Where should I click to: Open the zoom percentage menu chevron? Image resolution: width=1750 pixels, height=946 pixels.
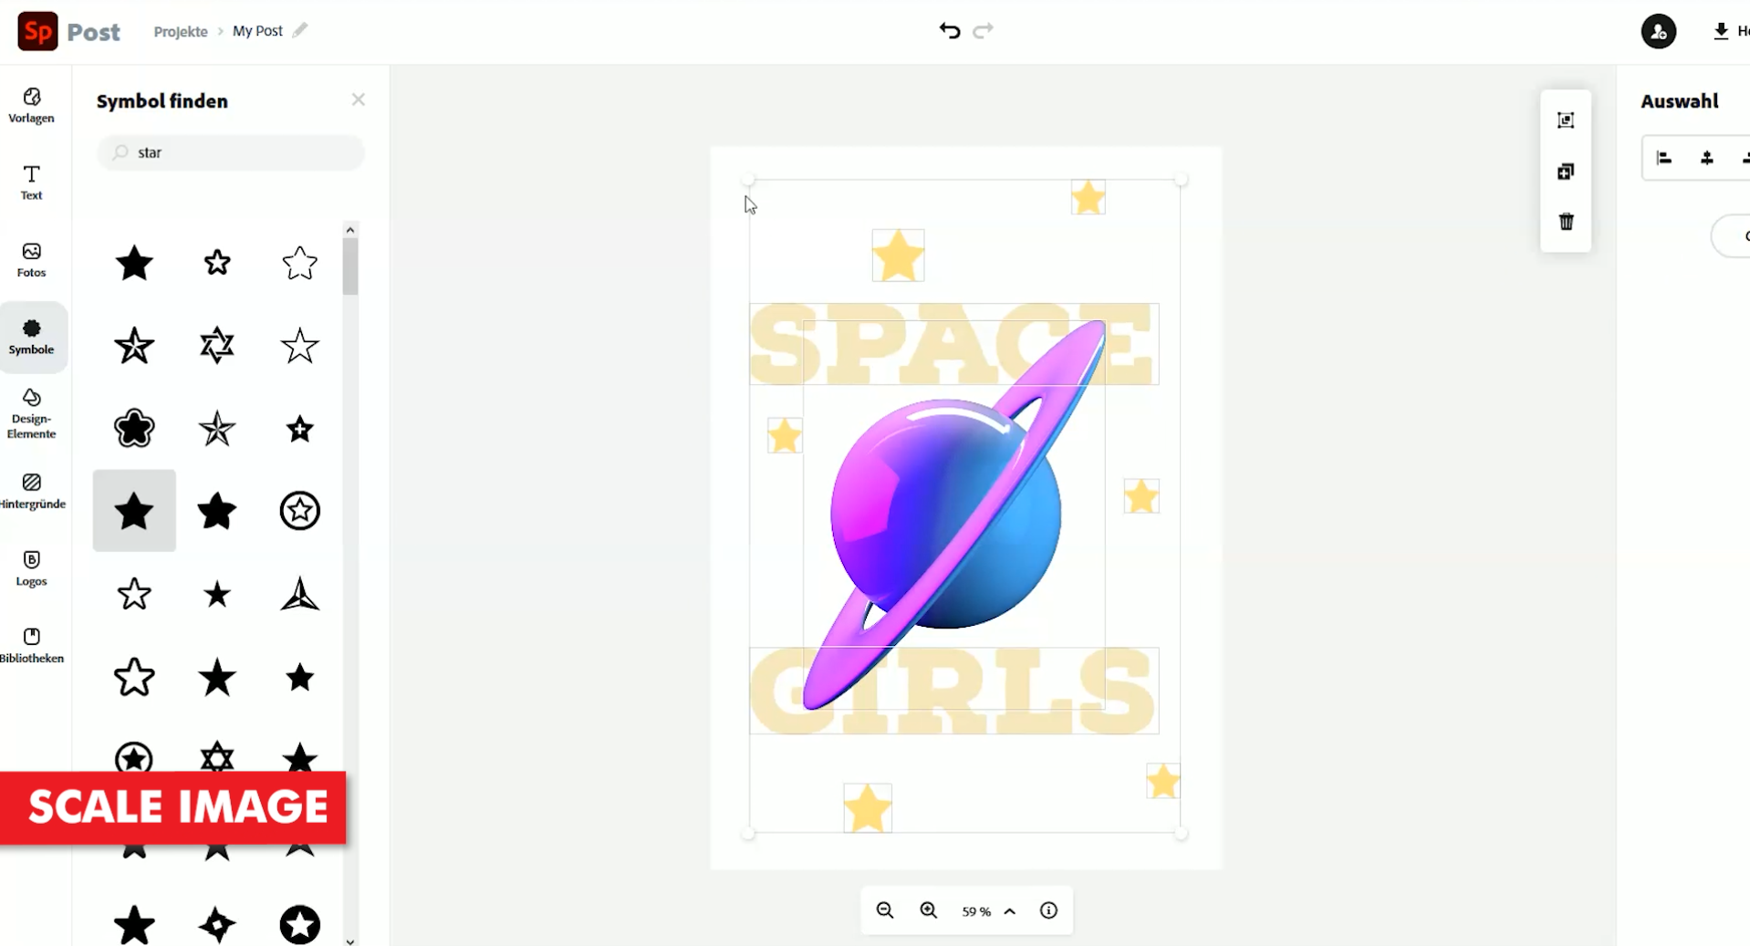pos(1010,911)
